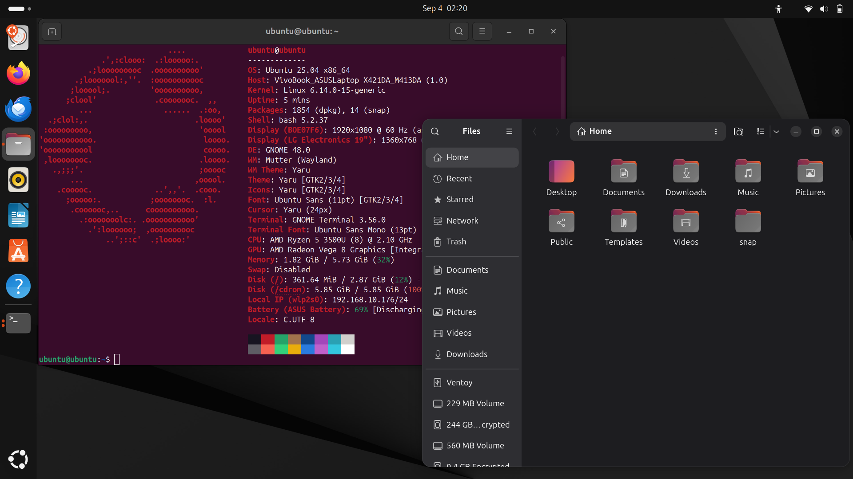Click the Files icon in the dock
853x479 pixels.
(x=18, y=144)
